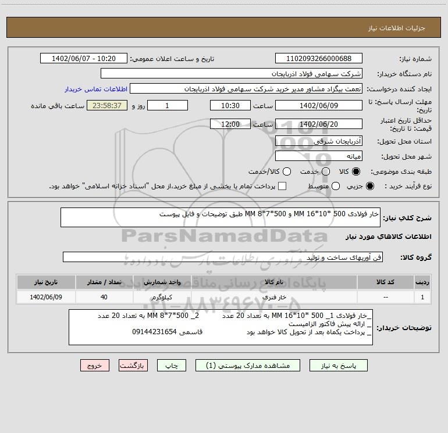Select the متوسط purchase type radio

coord(336,186)
